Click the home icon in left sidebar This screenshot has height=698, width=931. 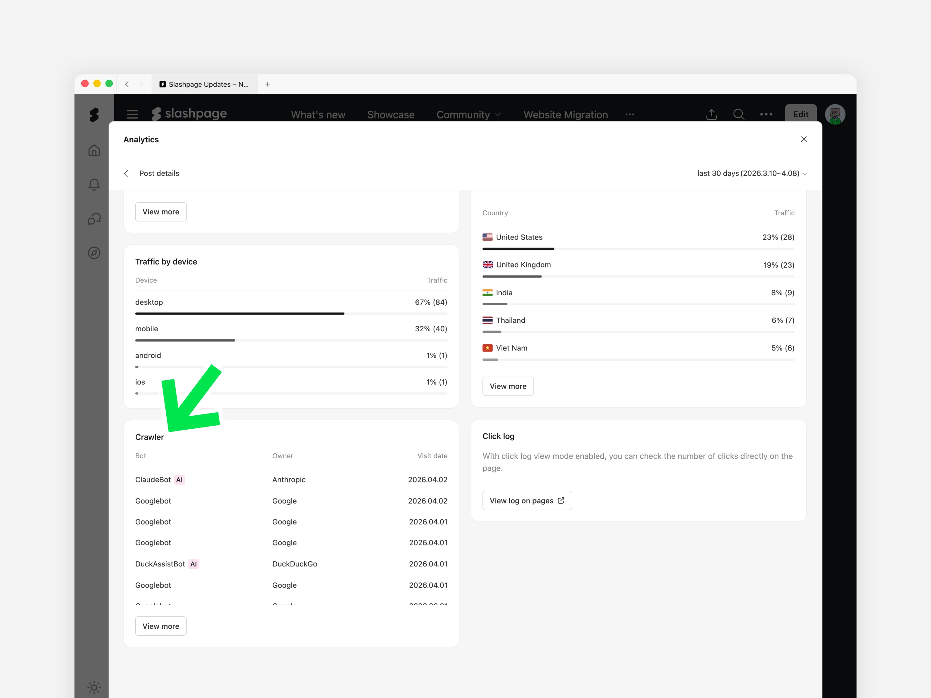[94, 151]
